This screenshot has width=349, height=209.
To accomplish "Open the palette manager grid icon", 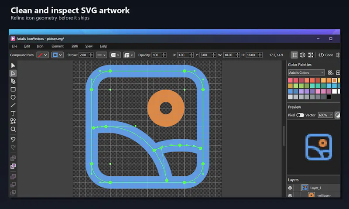I will [x=331, y=72].
